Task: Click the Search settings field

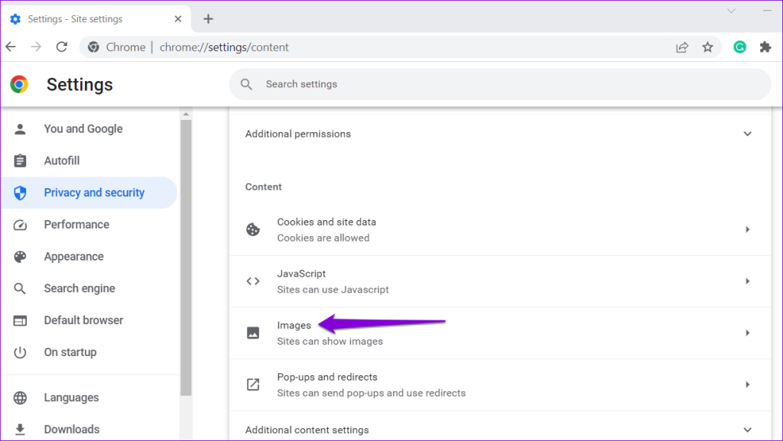Action: pos(500,84)
